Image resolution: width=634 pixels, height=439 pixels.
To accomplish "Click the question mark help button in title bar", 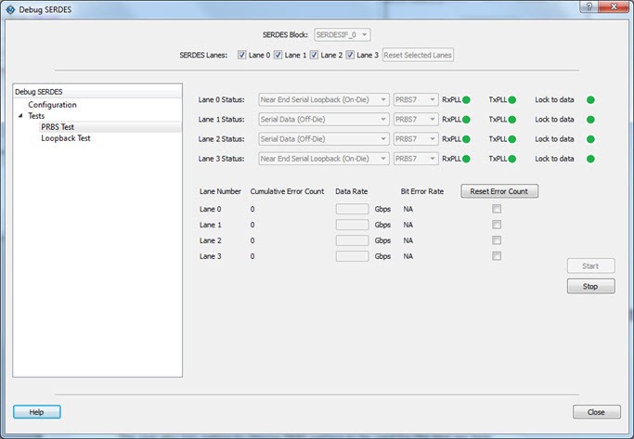I will (x=589, y=6).
